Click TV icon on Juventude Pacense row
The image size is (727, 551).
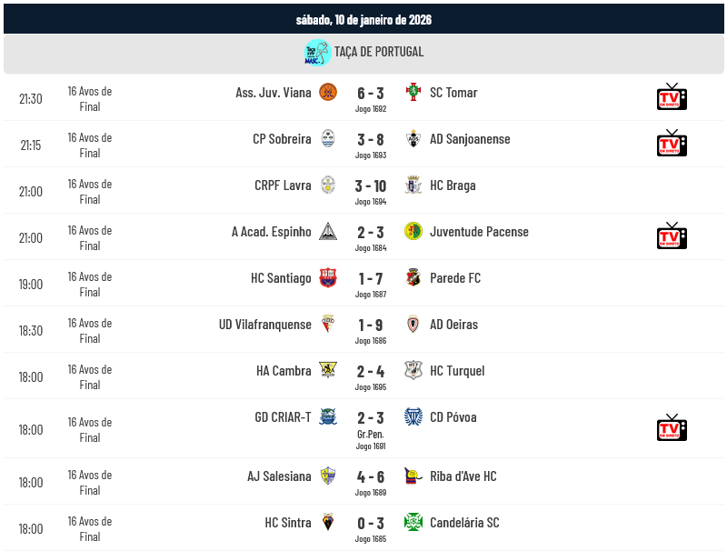pos(672,235)
